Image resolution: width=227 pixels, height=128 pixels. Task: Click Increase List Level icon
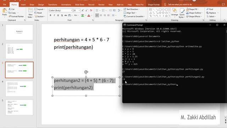click(114, 10)
